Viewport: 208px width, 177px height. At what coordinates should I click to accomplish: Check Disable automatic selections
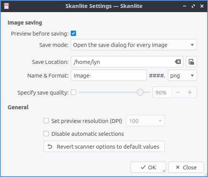[46, 134]
